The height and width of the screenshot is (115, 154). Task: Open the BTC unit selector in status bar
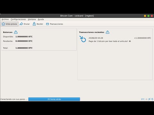tap(143, 99)
